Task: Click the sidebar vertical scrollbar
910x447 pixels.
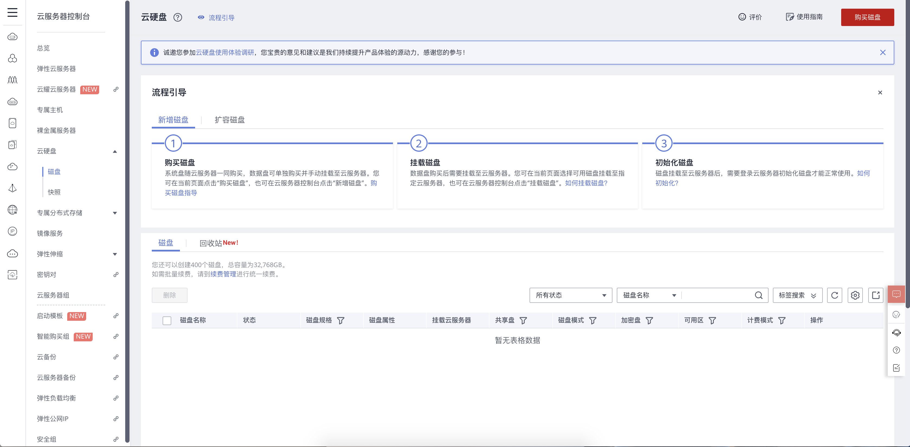Action: click(128, 221)
